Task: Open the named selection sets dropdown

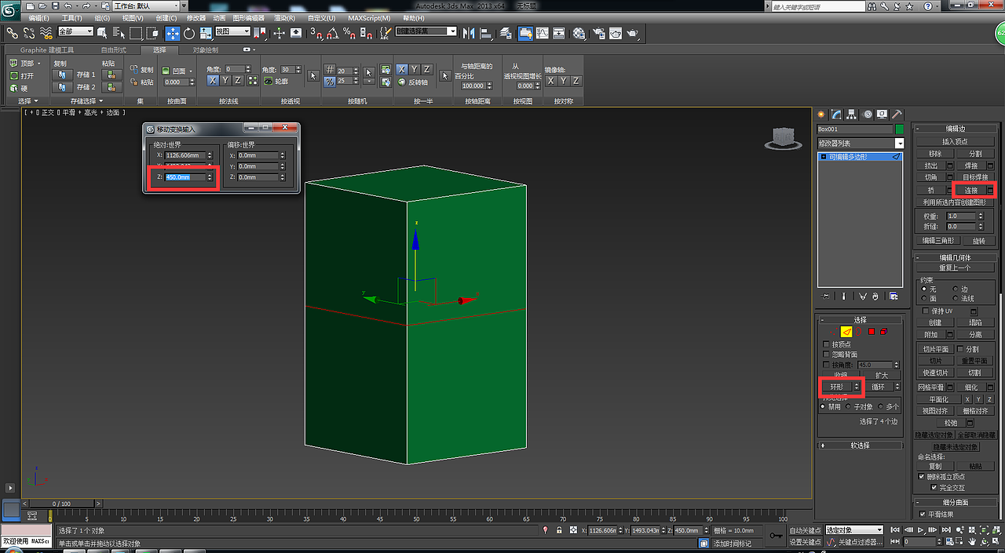Action: pyautogui.click(x=426, y=31)
